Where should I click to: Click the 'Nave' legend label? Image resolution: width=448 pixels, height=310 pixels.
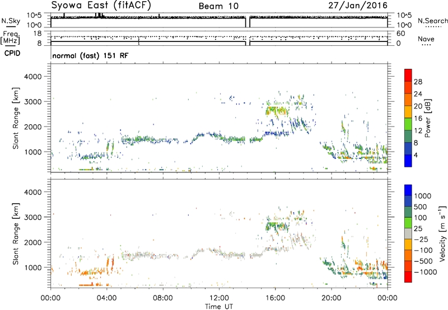pyautogui.click(x=426, y=39)
